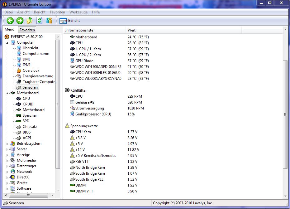290x209 pixels.
Task: Click the tree scroll right arrow
Action: point(53,195)
